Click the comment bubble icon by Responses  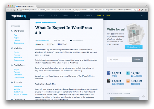coord(71,41)
